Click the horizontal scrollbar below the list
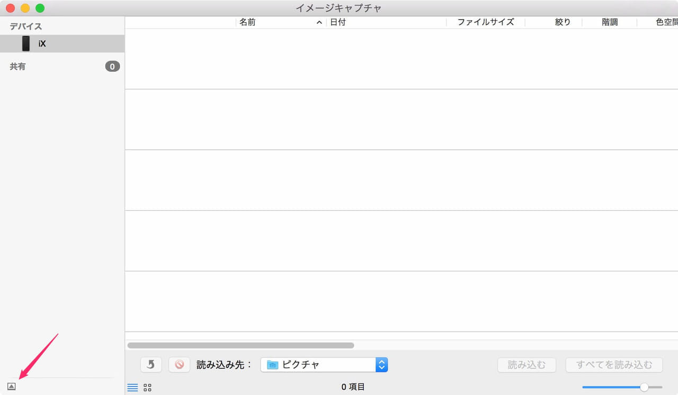The height and width of the screenshot is (395, 678). click(240, 345)
